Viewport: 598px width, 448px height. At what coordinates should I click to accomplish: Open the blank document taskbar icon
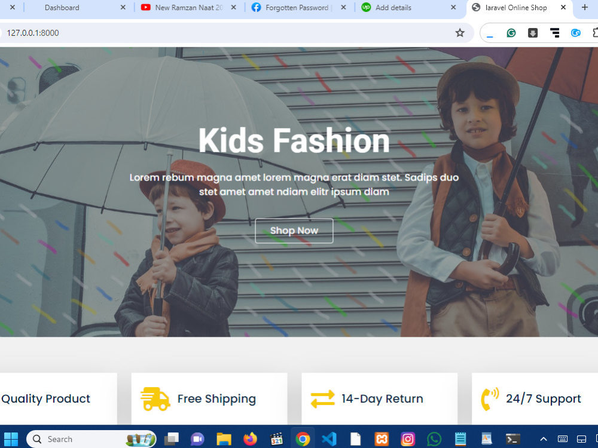pyautogui.click(x=355, y=439)
